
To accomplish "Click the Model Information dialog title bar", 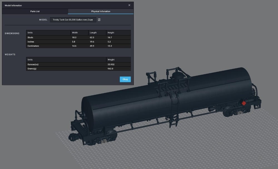I will [x=56, y=5].
